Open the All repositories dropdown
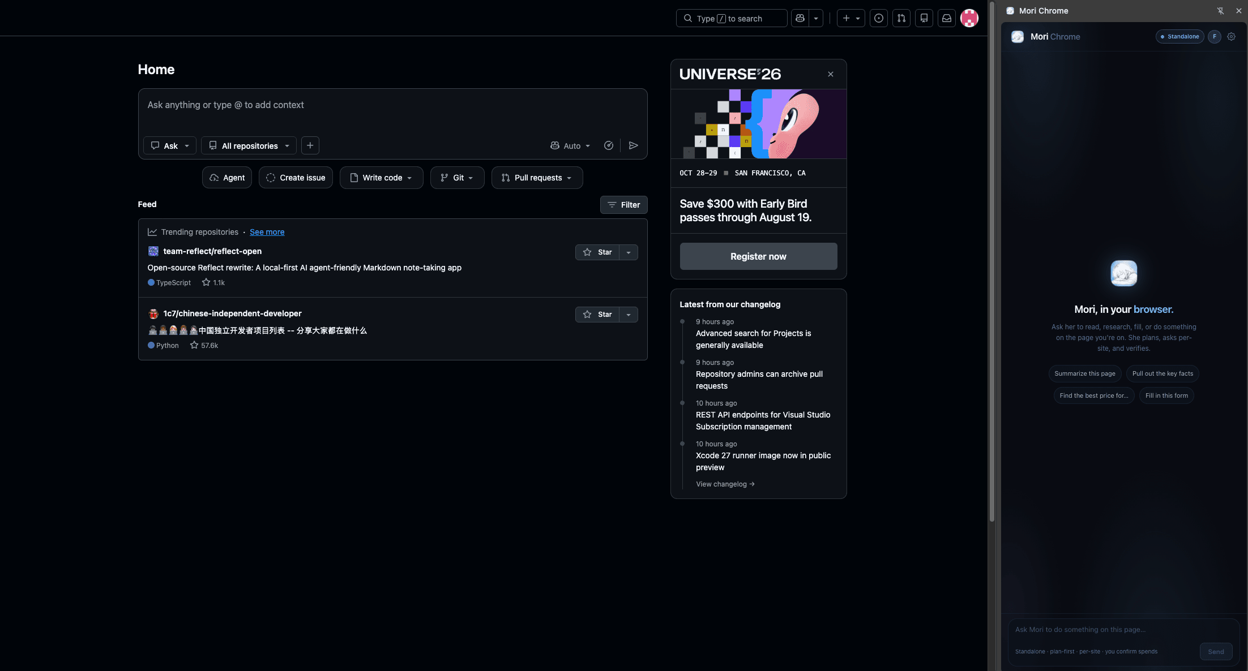This screenshot has width=1248, height=671. click(249, 145)
